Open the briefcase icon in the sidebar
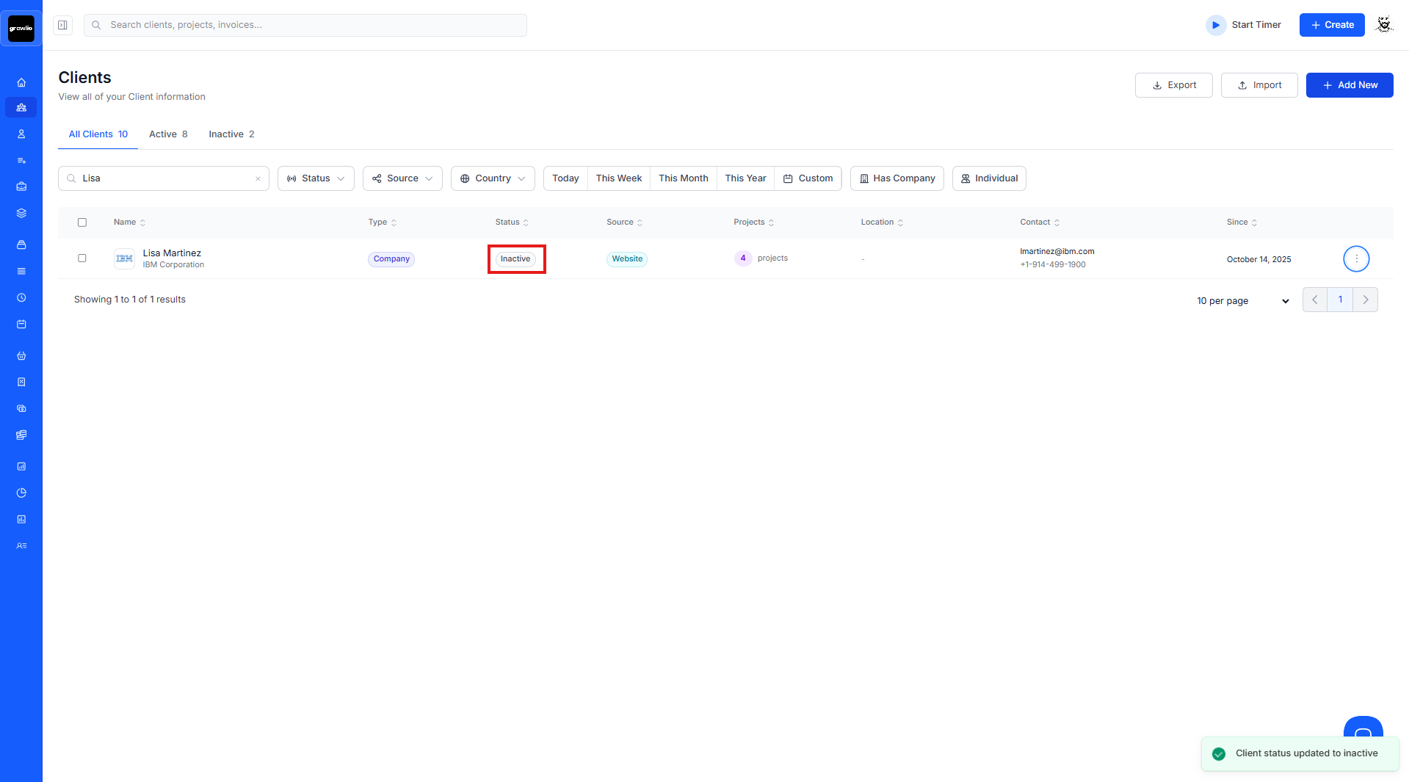The image size is (1409, 782). (x=21, y=187)
